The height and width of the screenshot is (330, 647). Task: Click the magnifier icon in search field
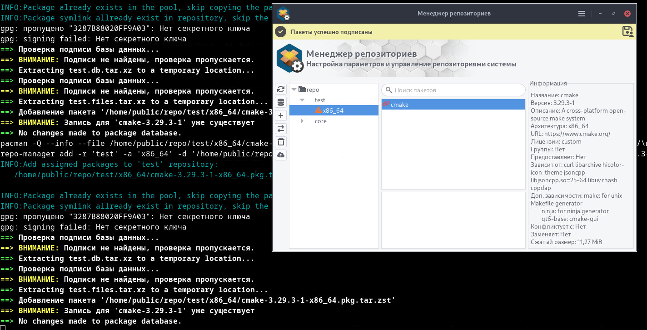(389, 90)
